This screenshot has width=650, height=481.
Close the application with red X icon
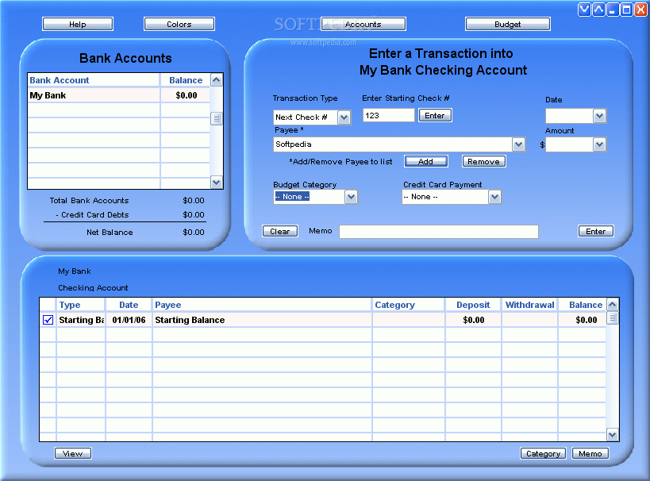tap(640, 10)
